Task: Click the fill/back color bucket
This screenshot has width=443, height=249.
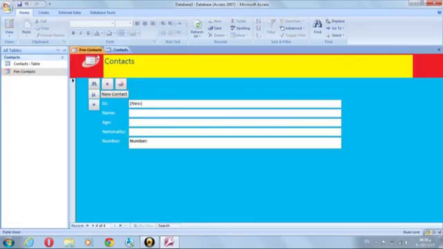Action: [109, 33]
